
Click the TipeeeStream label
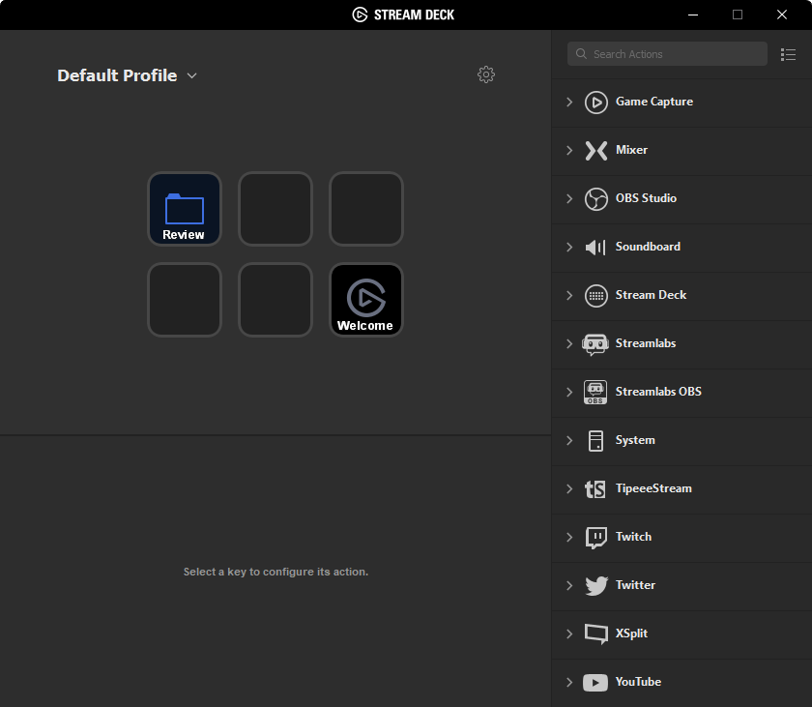(653, 488)
